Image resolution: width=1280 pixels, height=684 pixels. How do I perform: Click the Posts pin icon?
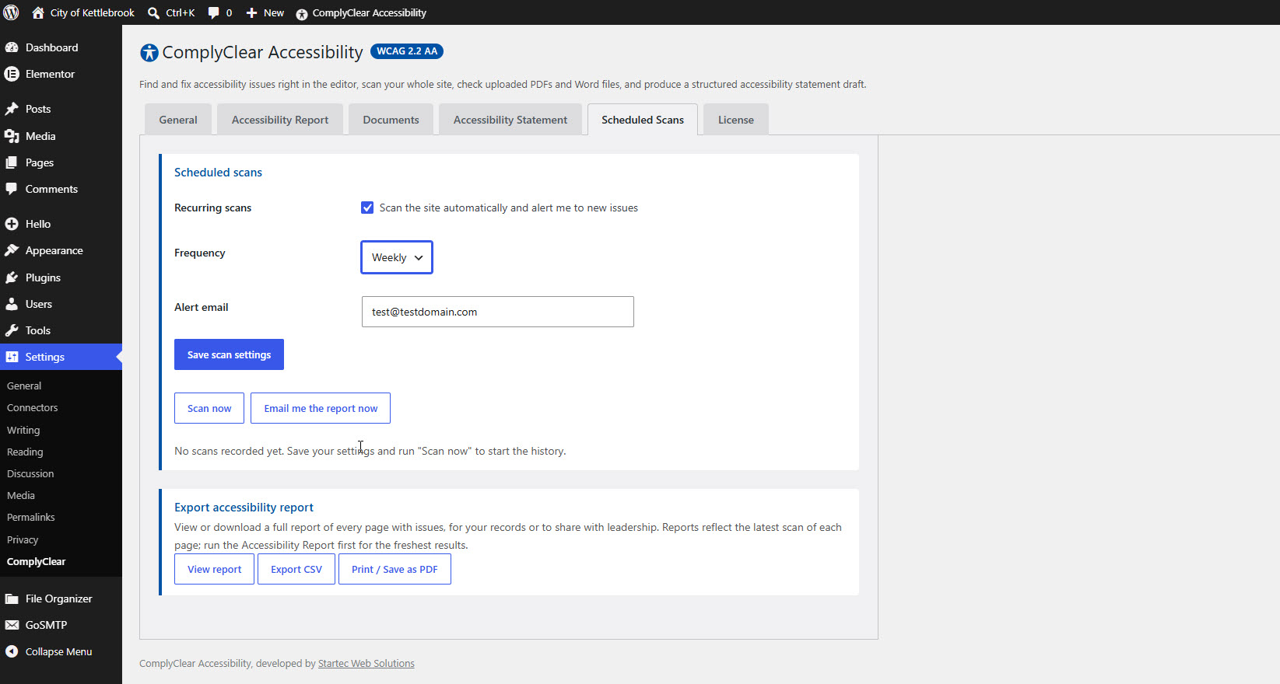tap(12, 109)
